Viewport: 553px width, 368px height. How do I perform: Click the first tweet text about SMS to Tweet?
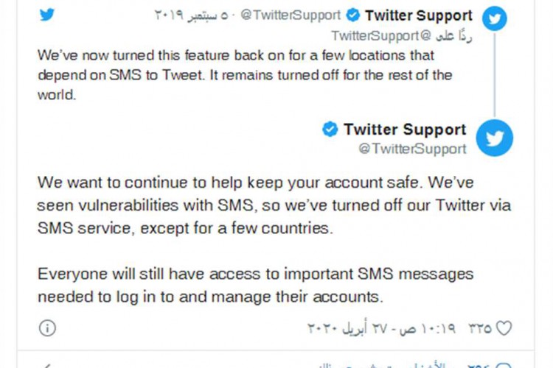tap(245, 76)
